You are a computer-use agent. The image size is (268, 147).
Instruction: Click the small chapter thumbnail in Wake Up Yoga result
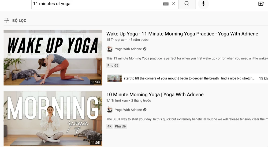(x=114, y=78)
